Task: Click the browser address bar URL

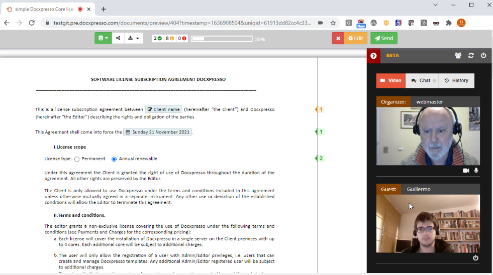Action: point(182,23)
